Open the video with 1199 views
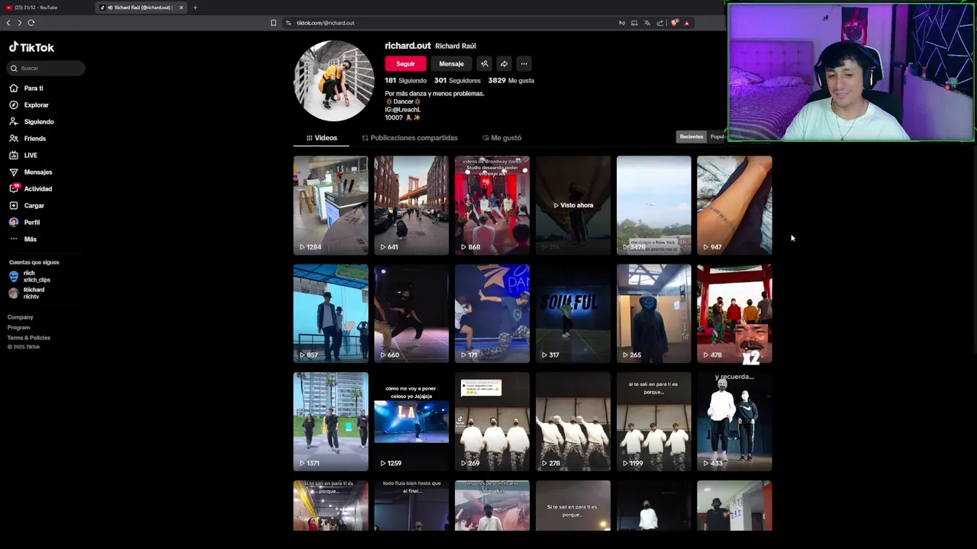This screenshot has height=549, width=977. click(654, 422)
